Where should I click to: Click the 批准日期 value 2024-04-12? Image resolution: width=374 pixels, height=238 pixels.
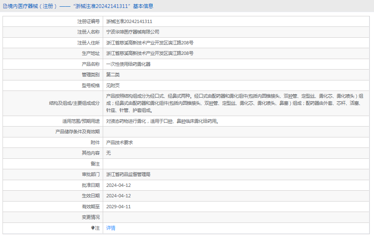(119, 185)
